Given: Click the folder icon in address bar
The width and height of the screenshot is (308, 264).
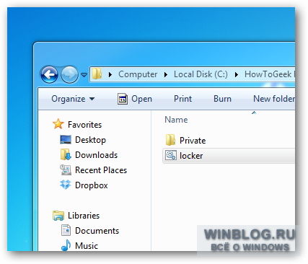Looking at the screenshot, I should click(97, 74).
